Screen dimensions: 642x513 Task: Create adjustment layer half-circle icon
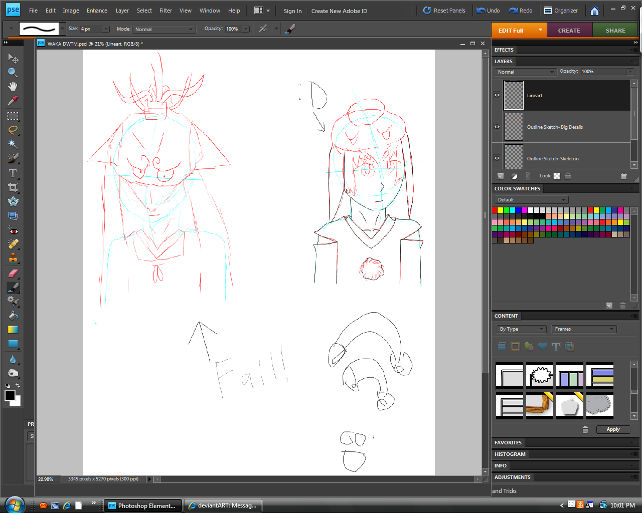514,176
